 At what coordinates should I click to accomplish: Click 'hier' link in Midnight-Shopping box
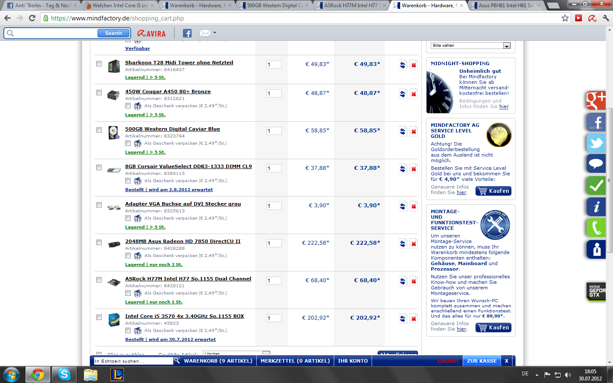click(x=504, y=107)
